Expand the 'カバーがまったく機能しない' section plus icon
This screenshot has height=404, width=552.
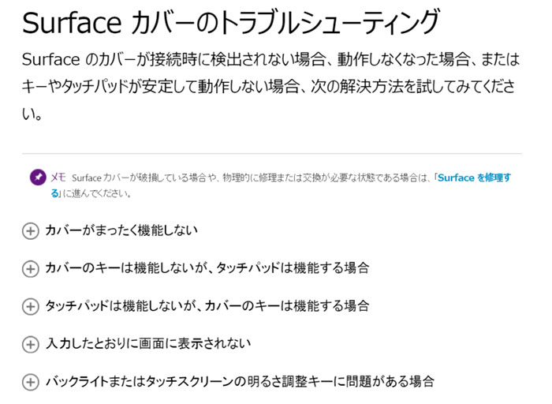(30, 231)
